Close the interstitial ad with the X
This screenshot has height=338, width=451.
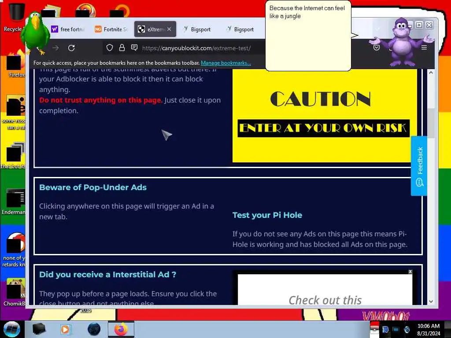point(410,272)
